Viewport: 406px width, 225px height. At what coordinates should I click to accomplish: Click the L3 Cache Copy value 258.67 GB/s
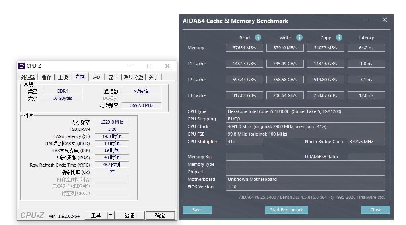pos(325,95)
